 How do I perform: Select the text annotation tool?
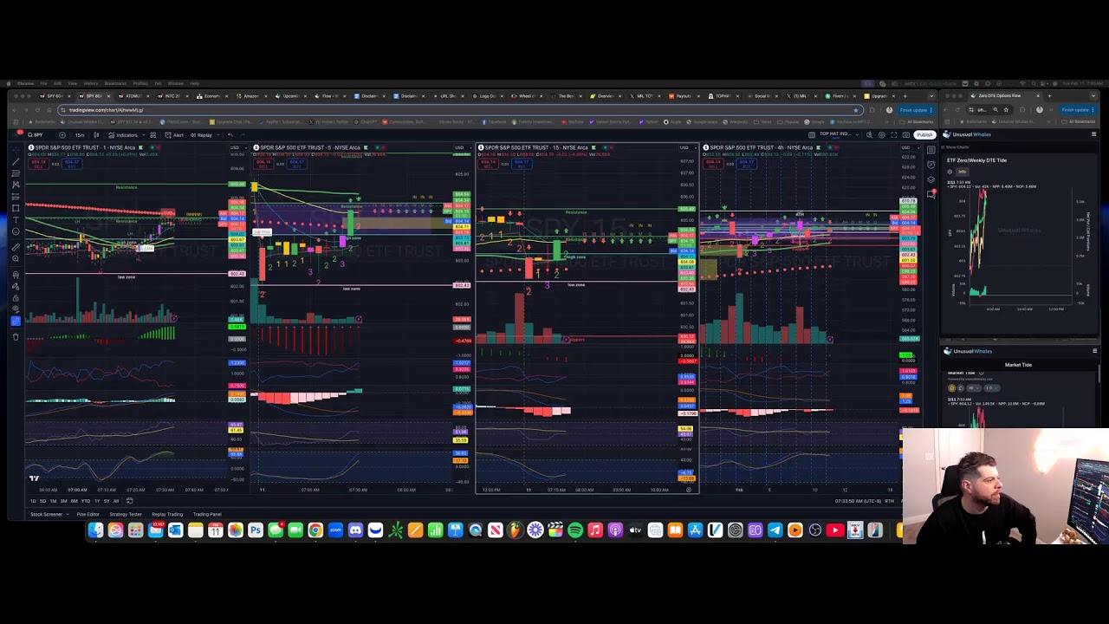(x=16, y=219)
